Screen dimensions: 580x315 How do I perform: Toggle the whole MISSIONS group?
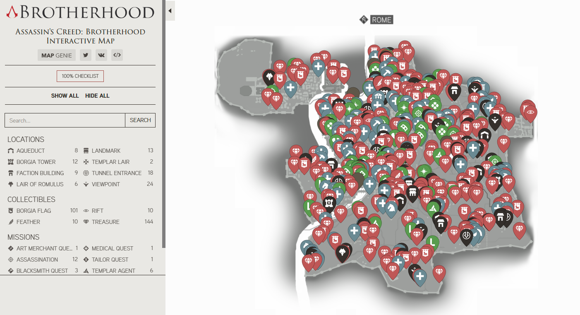coord(24,237)
